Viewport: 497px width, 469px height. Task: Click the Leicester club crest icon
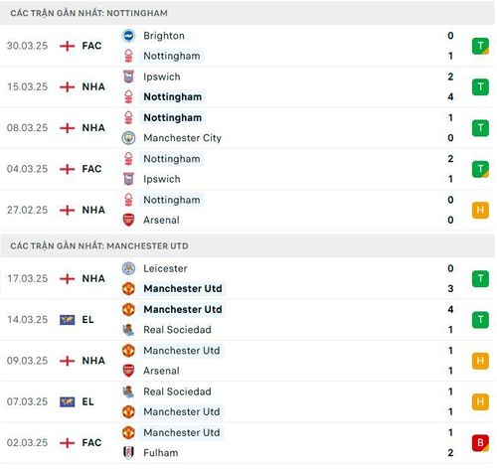point(128,268)
